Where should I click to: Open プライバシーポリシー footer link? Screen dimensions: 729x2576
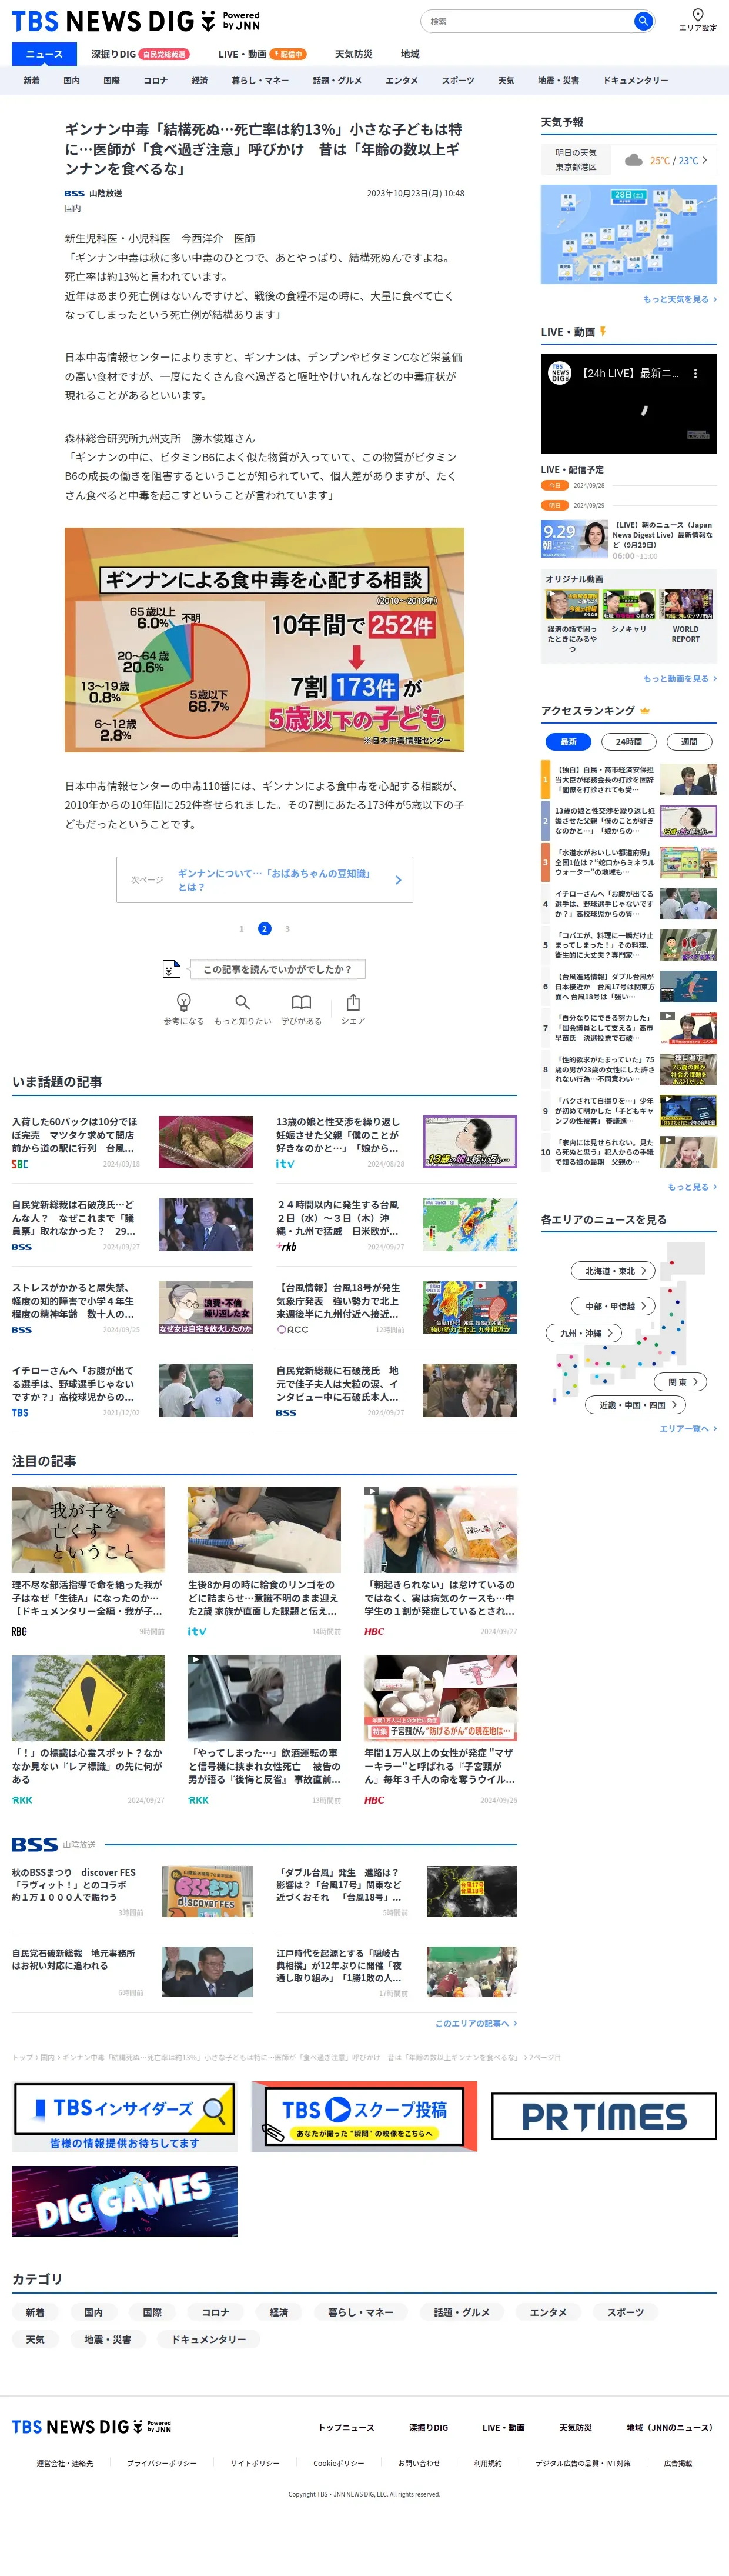point(162,2463)
